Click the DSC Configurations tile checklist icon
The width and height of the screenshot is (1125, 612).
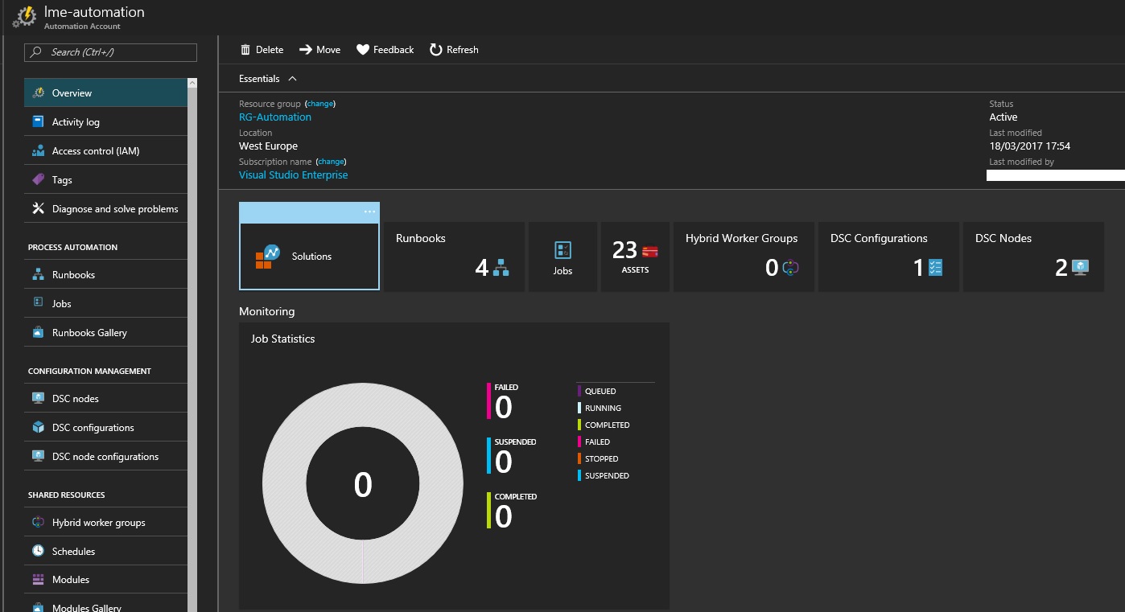[935, 268]
